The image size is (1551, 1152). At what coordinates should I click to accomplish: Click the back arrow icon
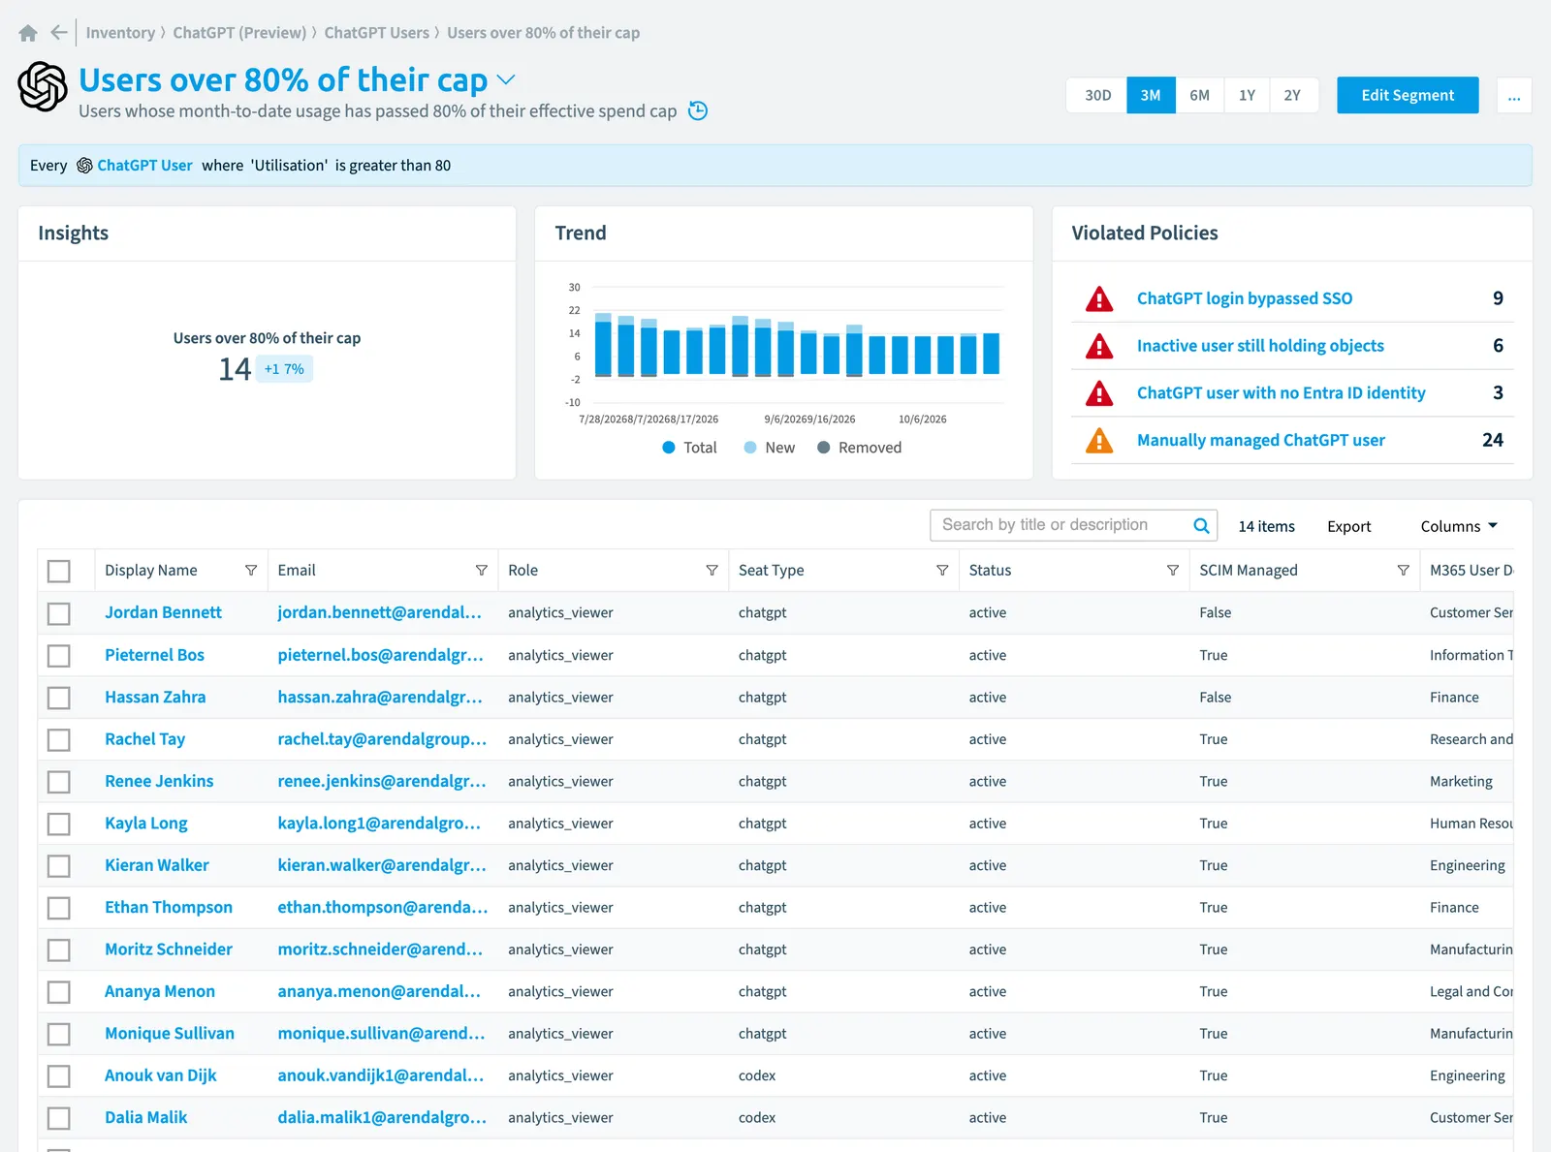point(59,33)
